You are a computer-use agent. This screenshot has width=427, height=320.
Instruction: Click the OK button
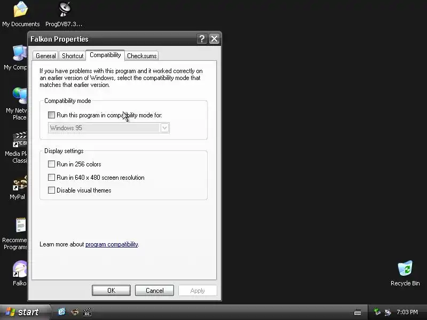(111, 291)
